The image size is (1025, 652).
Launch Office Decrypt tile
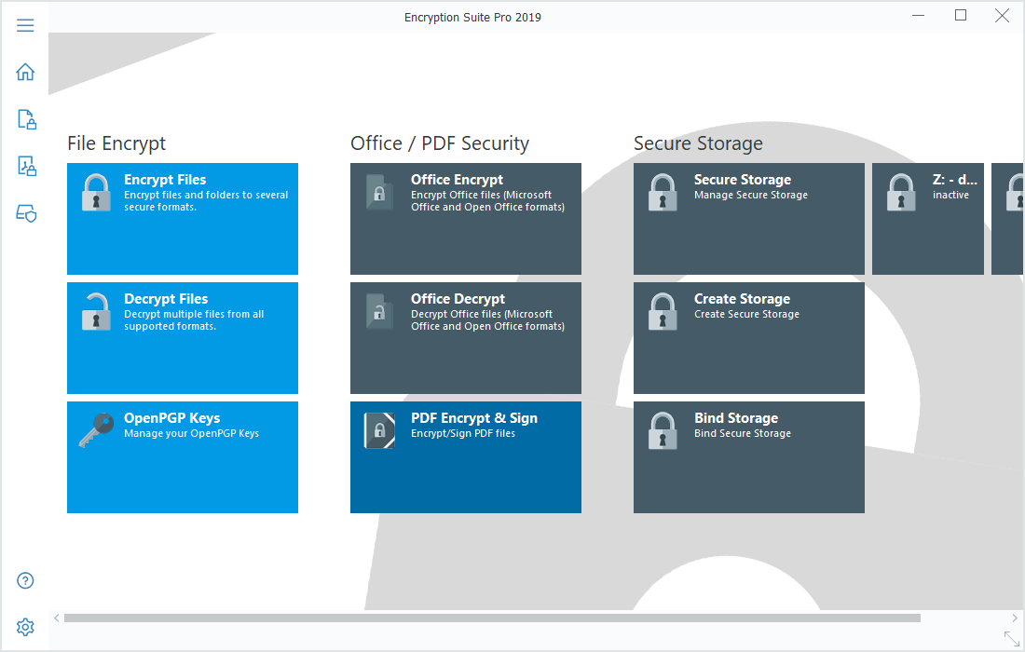[466, 338]
